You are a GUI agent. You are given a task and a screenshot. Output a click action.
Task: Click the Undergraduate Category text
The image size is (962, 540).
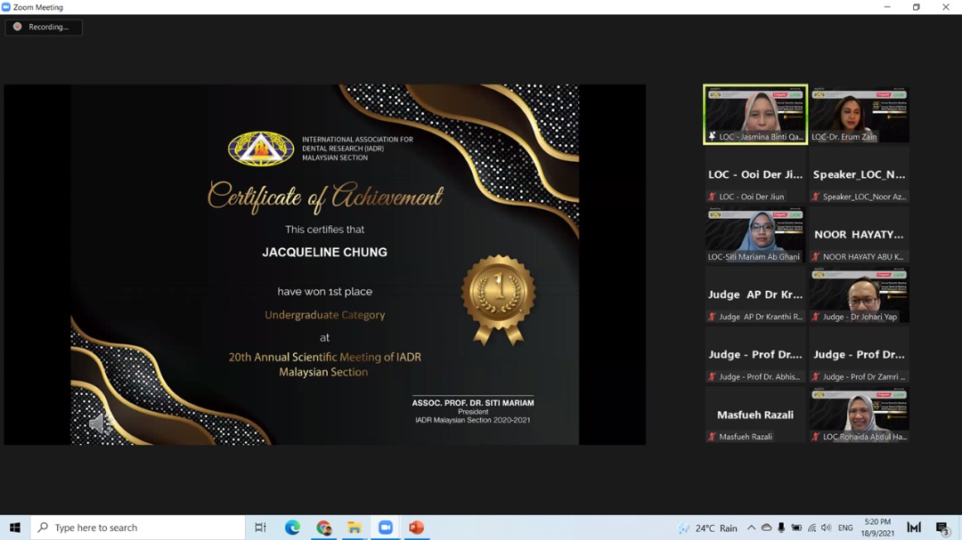point(324,315)
